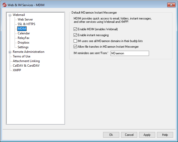
Task: Expand the Remote Administration tree node
Action: pyautogui.click(x=10, y=52)
